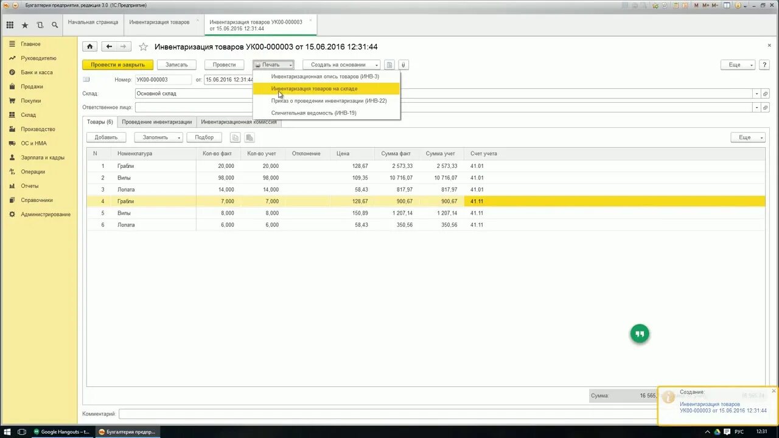The height and width of the screenshot is (438, 779).
Task: Add document to favorites with star outline
Action: 144,47
